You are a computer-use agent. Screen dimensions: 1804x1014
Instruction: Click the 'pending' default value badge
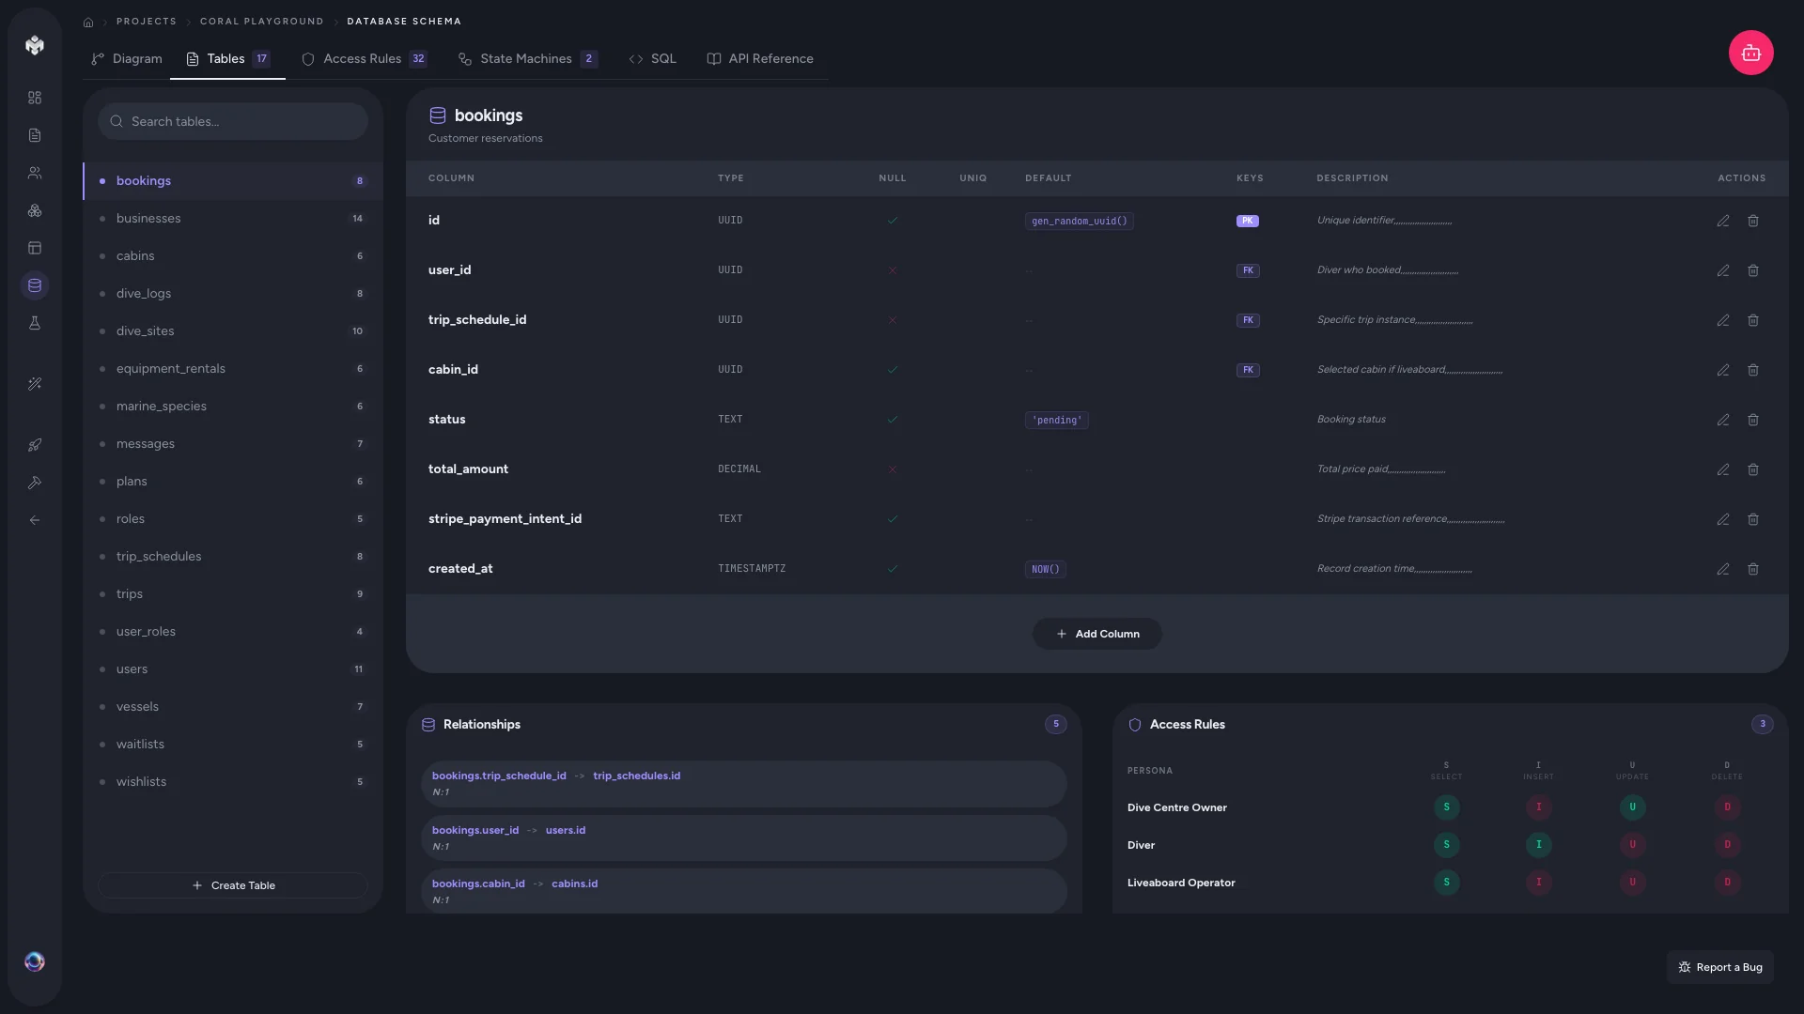pyautogui.click(x=1056, y=420)
